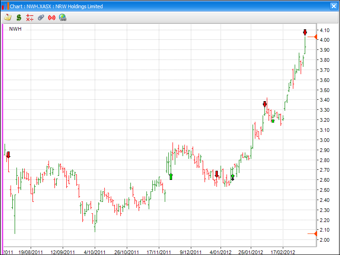
Task: Click the 3.20 price axis label
Action: [324, 120]
